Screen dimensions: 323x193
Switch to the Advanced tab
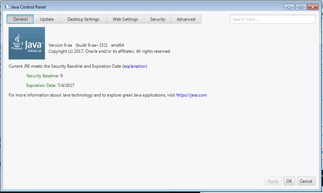coord(186,19)
